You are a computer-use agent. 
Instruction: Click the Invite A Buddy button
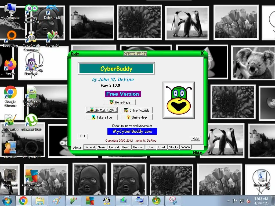click(x=102, y=110)
